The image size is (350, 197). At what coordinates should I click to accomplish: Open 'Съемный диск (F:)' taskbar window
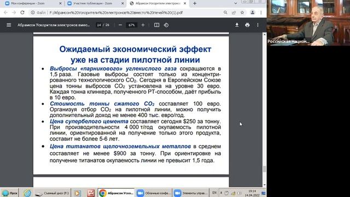52,193
